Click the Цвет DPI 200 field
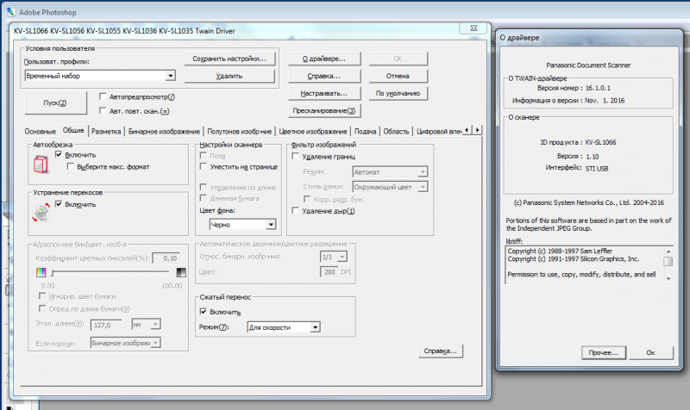 [329, 272]
